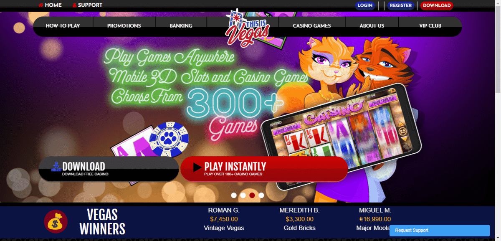Screen dimensions: 501x241
Task: Click the blue paw poker chip
Action: click(169, 139)
